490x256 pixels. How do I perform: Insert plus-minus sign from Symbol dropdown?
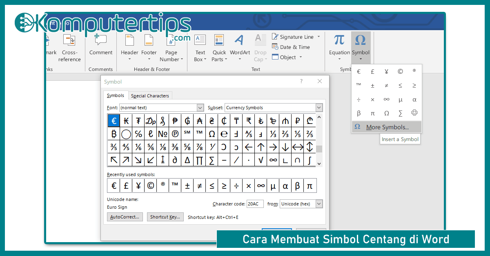pos(372,86)
